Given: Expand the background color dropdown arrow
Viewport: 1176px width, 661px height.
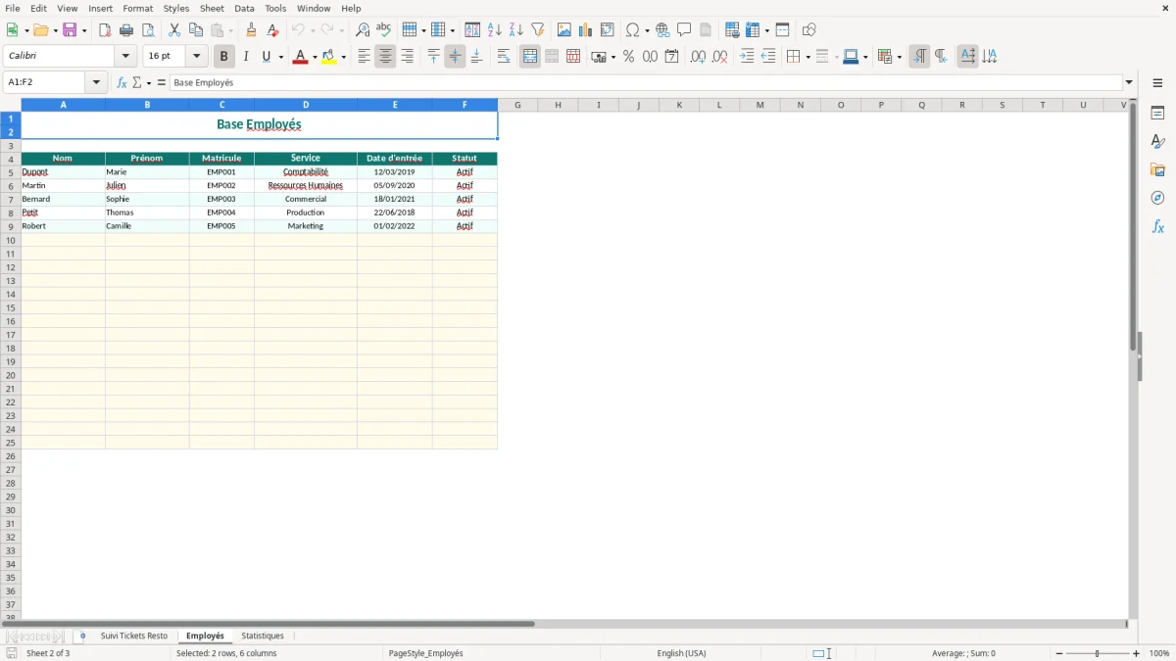Looking at the screenshot, I should click(343, 57).
